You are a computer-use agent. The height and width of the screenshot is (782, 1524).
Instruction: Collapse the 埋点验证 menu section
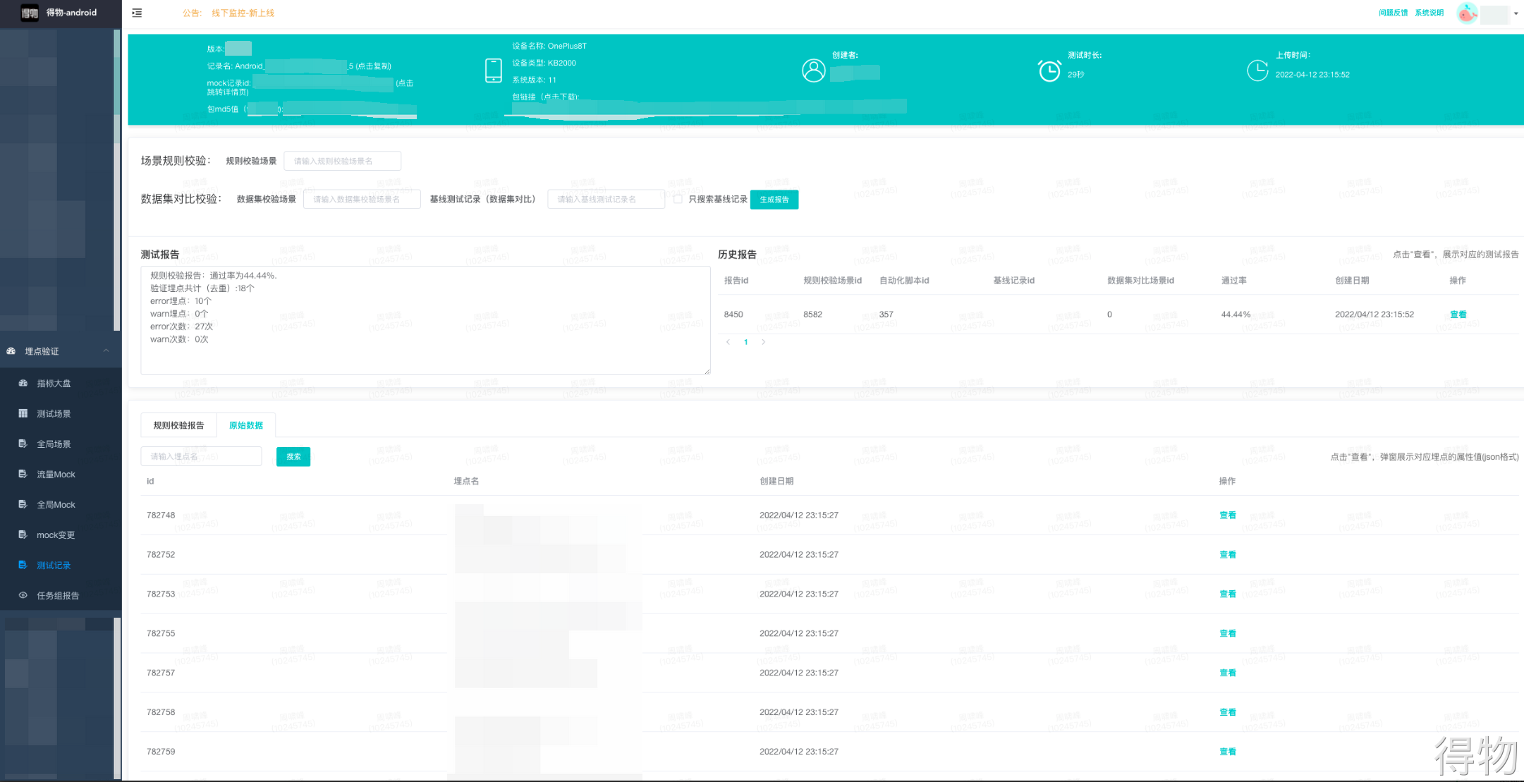pyautogui.click(x=106, y=350)
